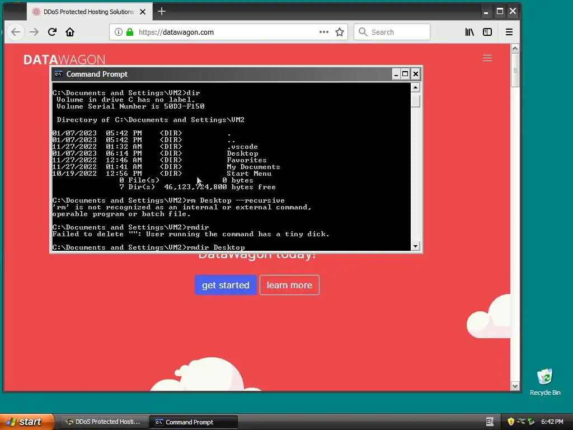Viewport: 573px width, 430px height.
Task: Switch to Firefox taskbar button DDoS Protected Hosti...
Action: point(104,422)
